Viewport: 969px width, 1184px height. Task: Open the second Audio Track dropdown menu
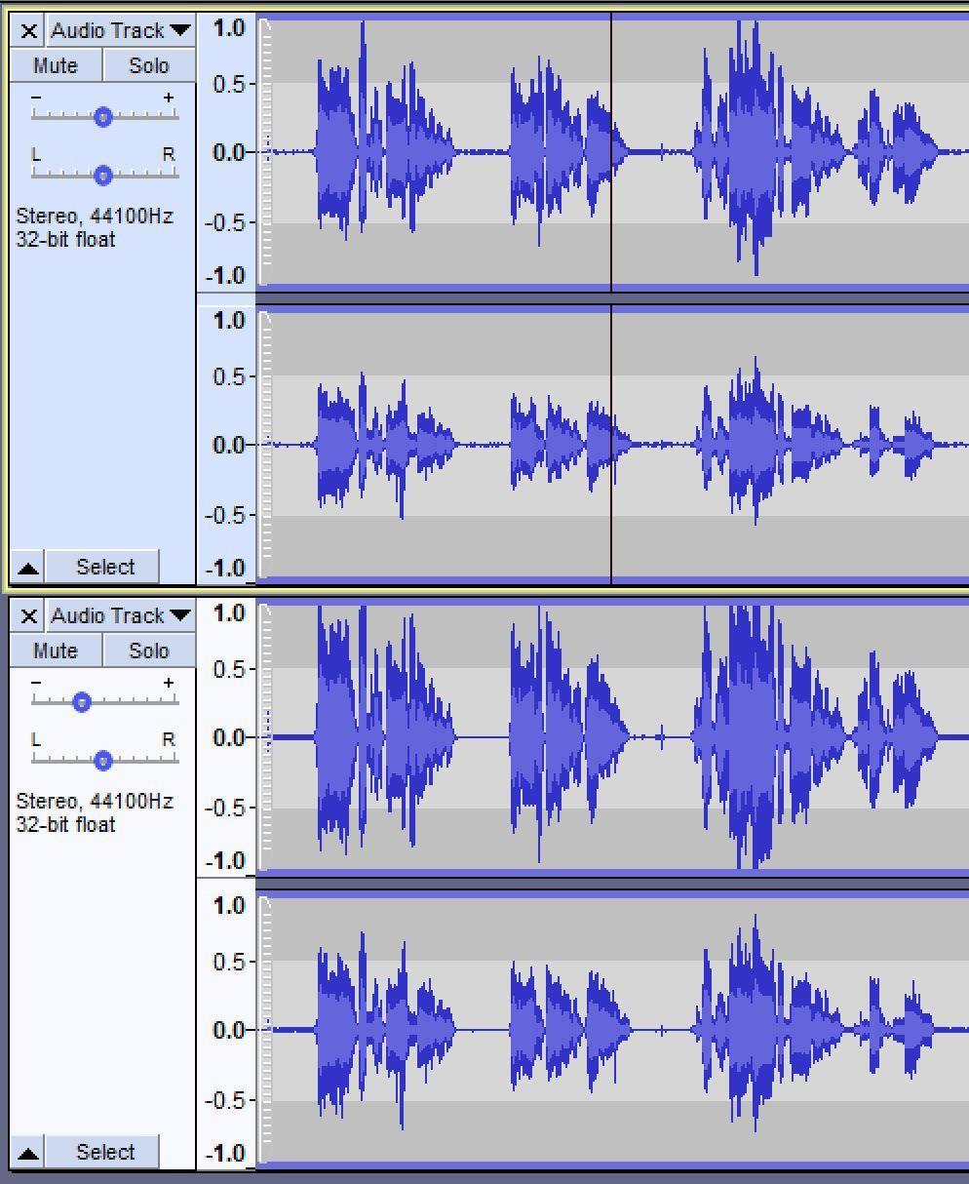tap(120, 616)
